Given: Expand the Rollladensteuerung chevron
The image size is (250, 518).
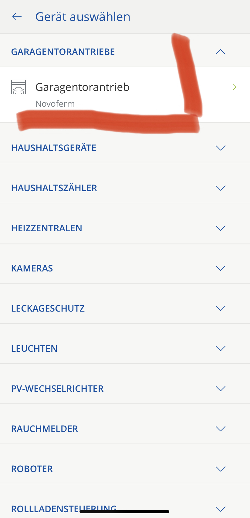Looking at the screenshot, I should click(221, 509).
